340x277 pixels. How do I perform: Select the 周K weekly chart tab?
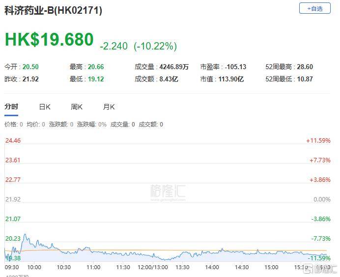[x=77, y=107]
